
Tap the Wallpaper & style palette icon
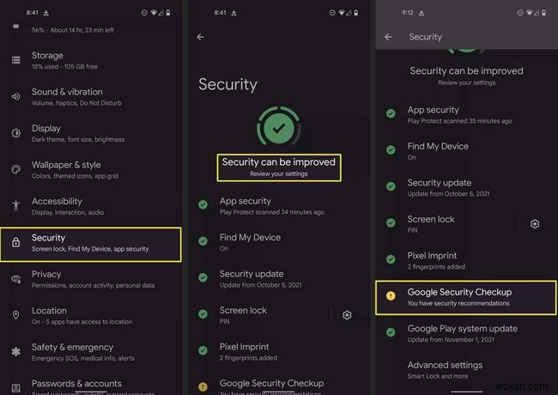click(x=16, y=169)
